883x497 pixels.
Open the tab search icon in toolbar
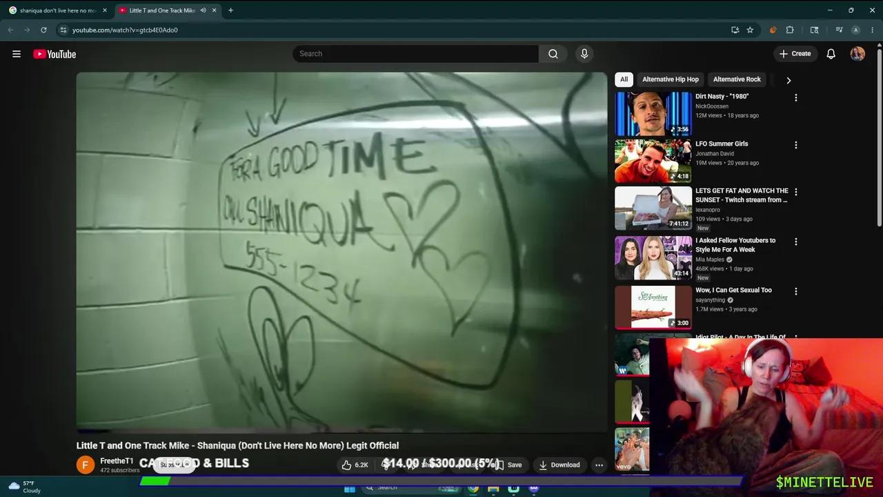(814, 30)
